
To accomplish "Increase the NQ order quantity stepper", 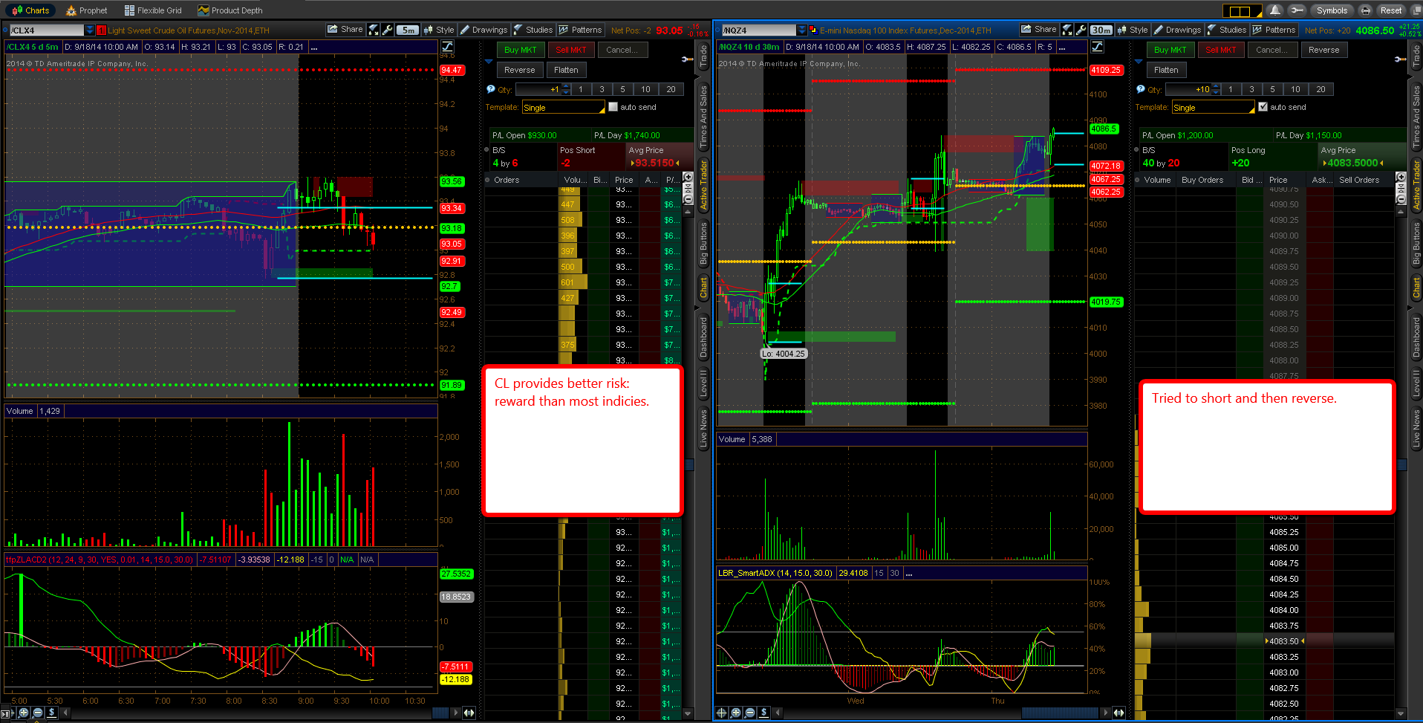I will click(1216, 86).
